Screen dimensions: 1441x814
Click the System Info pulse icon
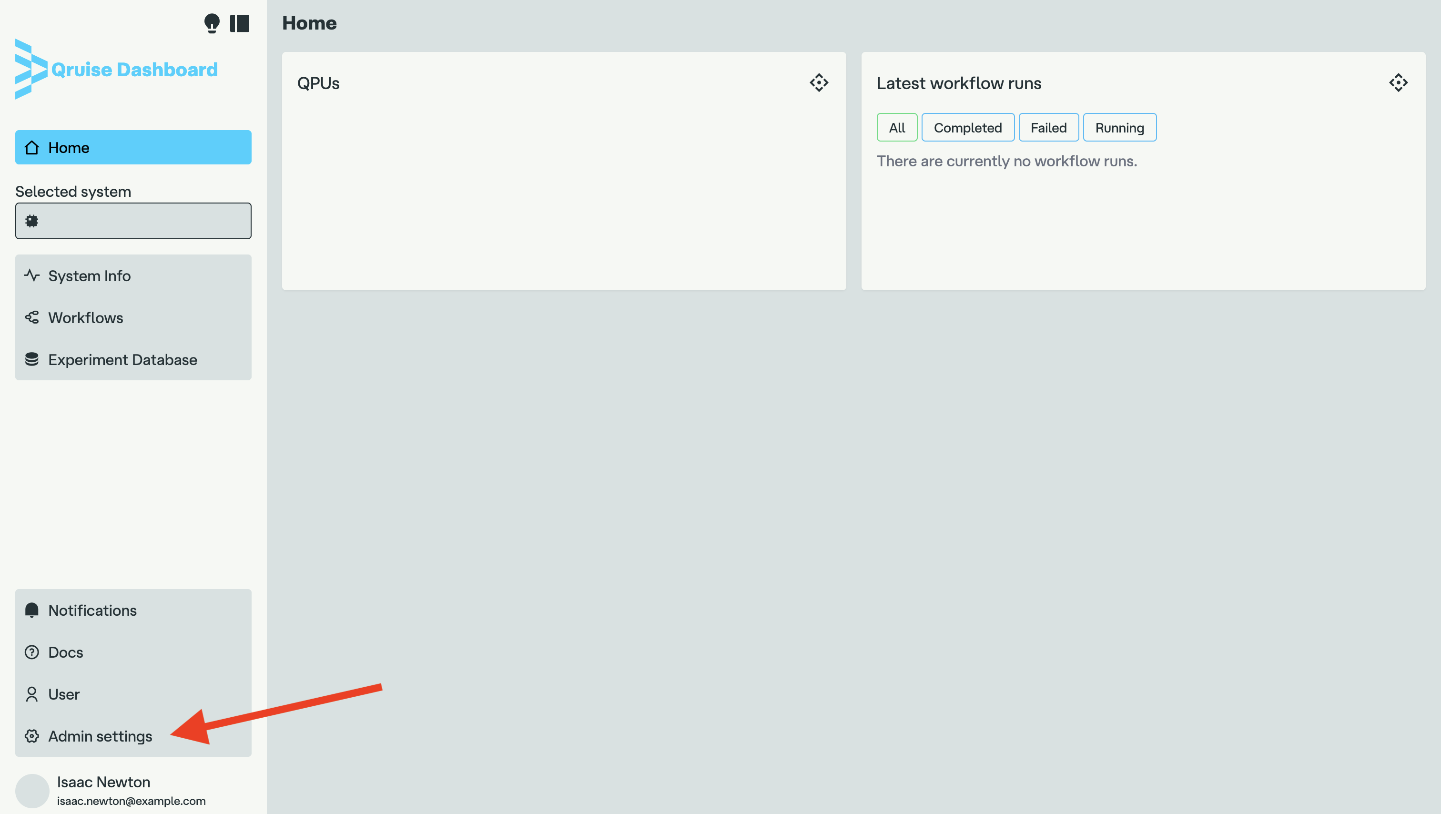(32, 275)
